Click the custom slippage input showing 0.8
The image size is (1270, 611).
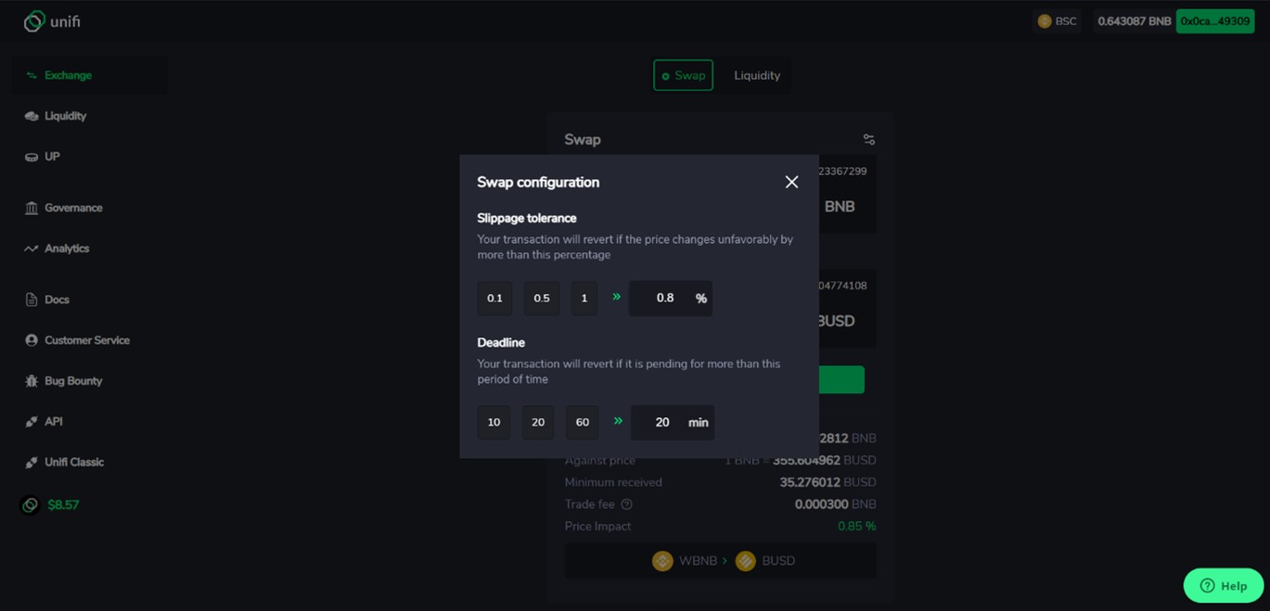671,299
